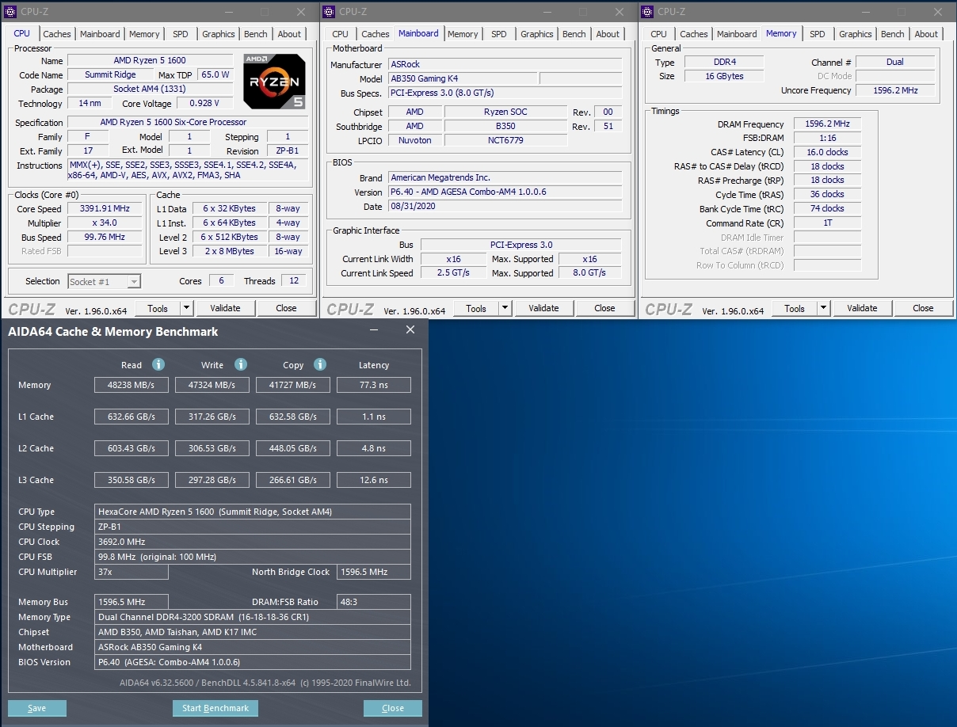Click the LPCIO chip value 'NCT6779'

click(x=505, y=140)
